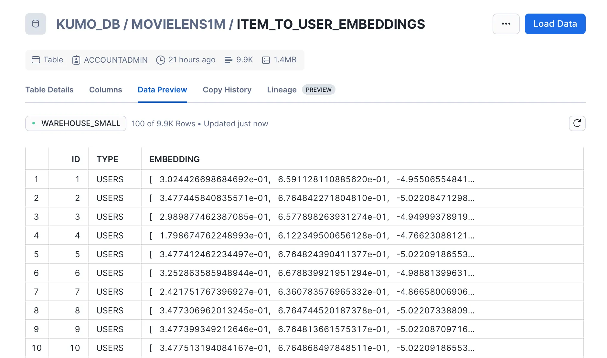This screenshot has width=607, height=358.
Task: Go to MOVIELENS1M schema breadcrumb
Action: click(178, 24)
